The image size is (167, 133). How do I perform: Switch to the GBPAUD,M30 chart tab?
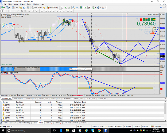pos(18,98)
